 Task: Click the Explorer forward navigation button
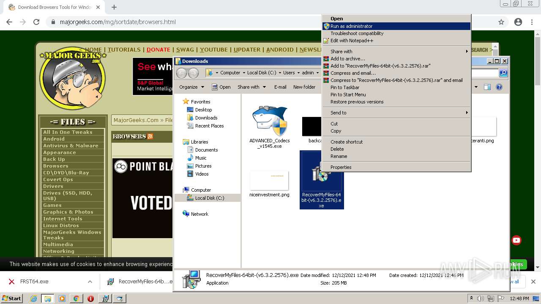(x=193, y=73)
